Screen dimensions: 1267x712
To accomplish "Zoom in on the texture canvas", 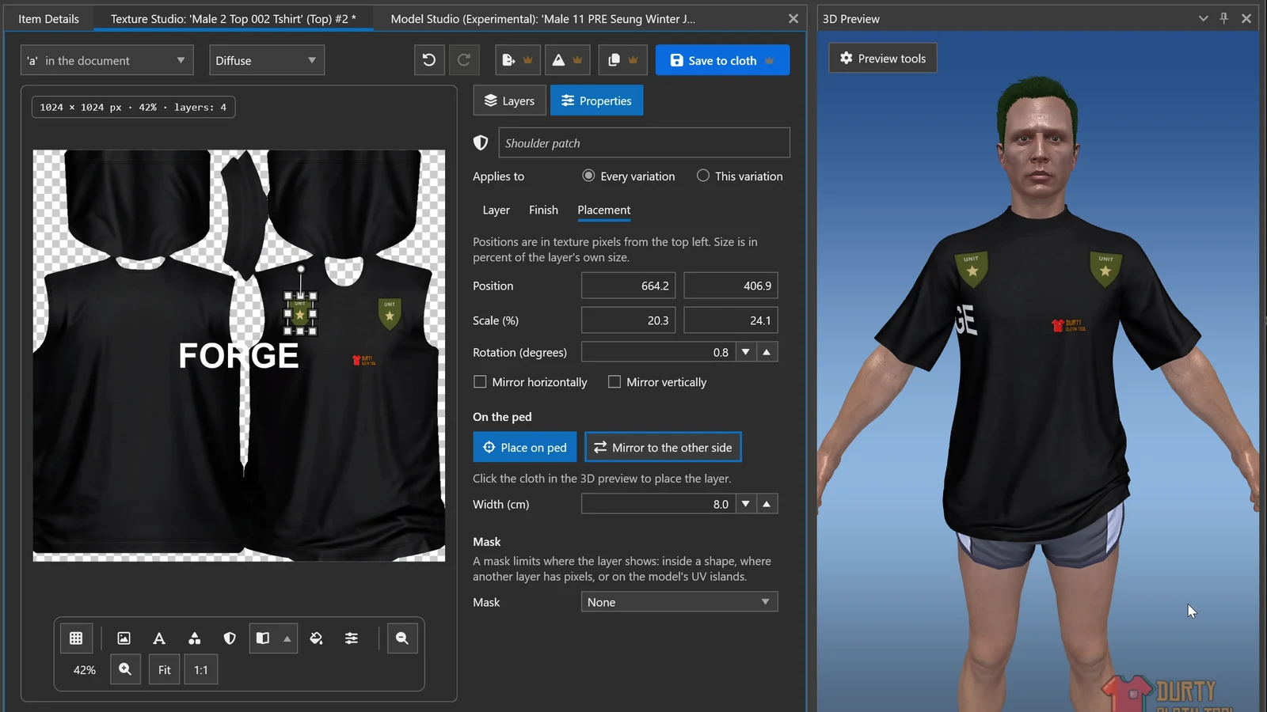I will click(x=125, y=669).
